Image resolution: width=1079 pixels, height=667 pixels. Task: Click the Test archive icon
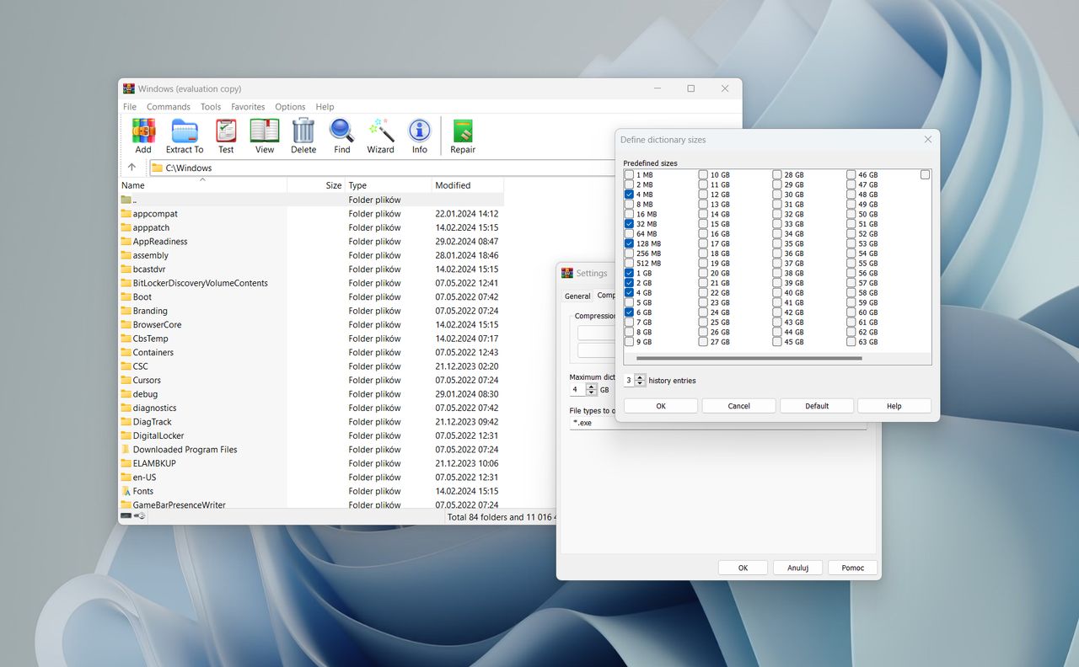pos(225,133)
